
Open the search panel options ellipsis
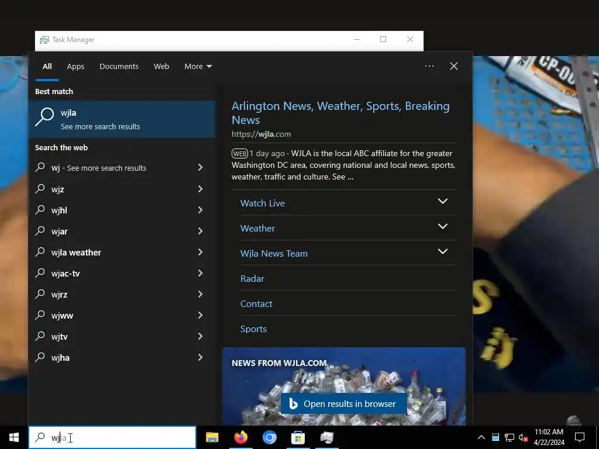click(x=429, y=66)
